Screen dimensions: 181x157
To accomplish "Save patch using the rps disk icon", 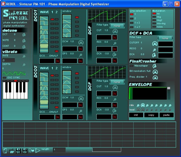I will coord(18,151).
